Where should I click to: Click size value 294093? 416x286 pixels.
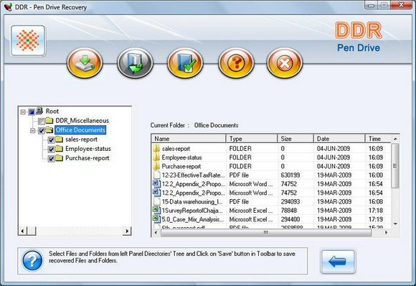pos(290,202)
